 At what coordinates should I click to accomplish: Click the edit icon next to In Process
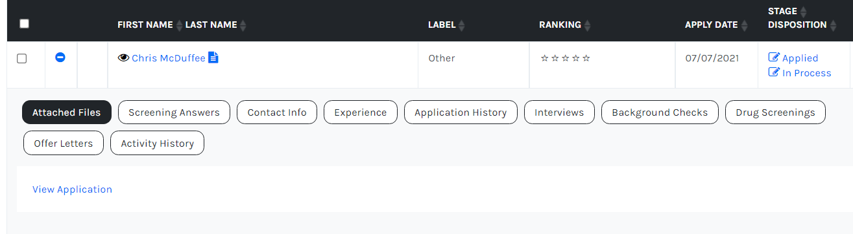pyautogui.click(x=773, y=72)
